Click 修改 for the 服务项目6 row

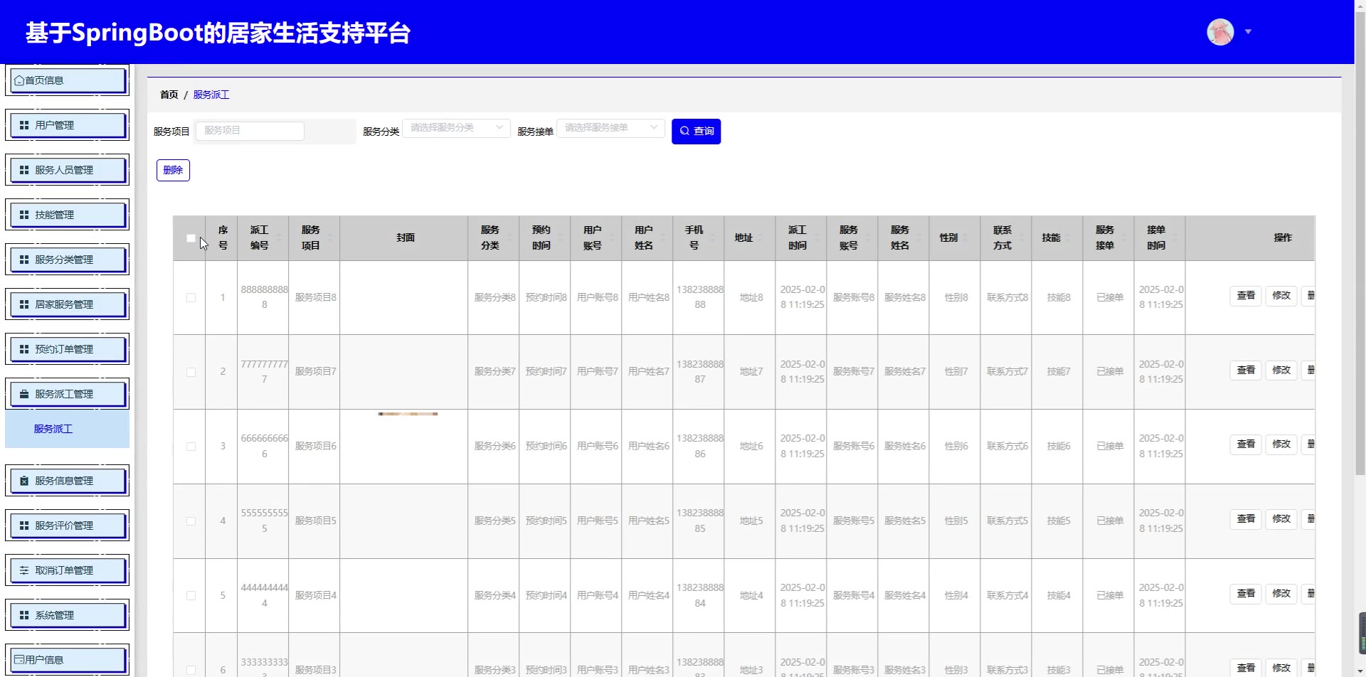coord(1281,444)
